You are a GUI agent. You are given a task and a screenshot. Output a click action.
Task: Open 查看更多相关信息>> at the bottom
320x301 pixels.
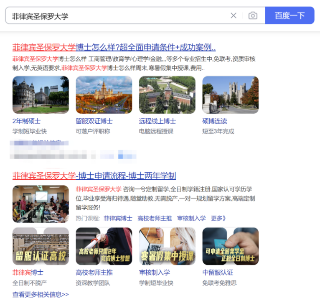click(x=41, y=294)
